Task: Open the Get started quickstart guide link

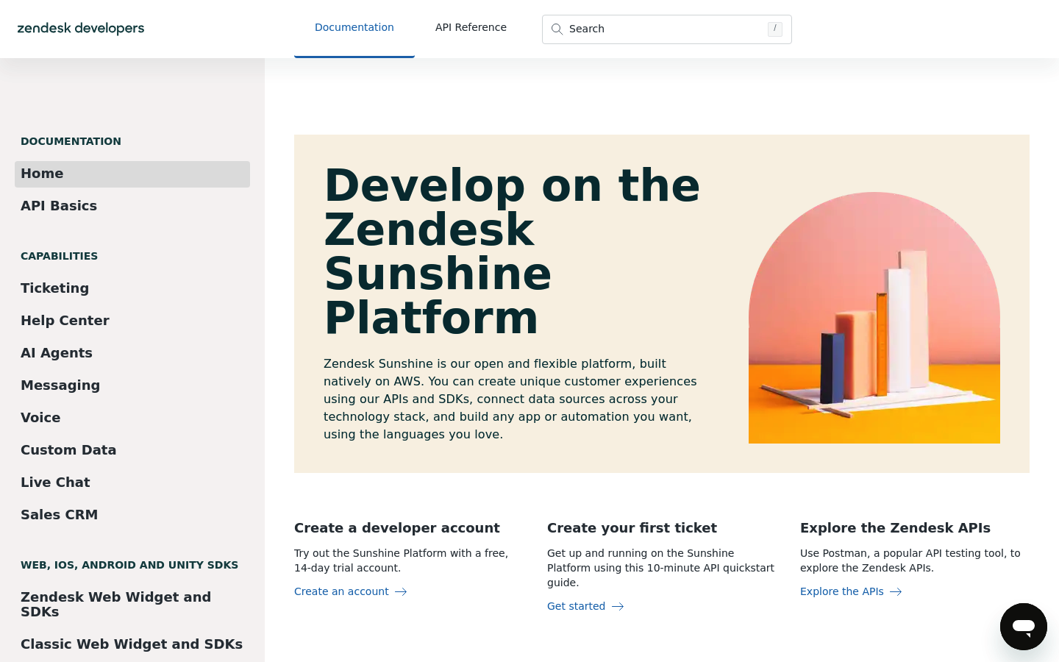Action: click(x=576, y=606)
